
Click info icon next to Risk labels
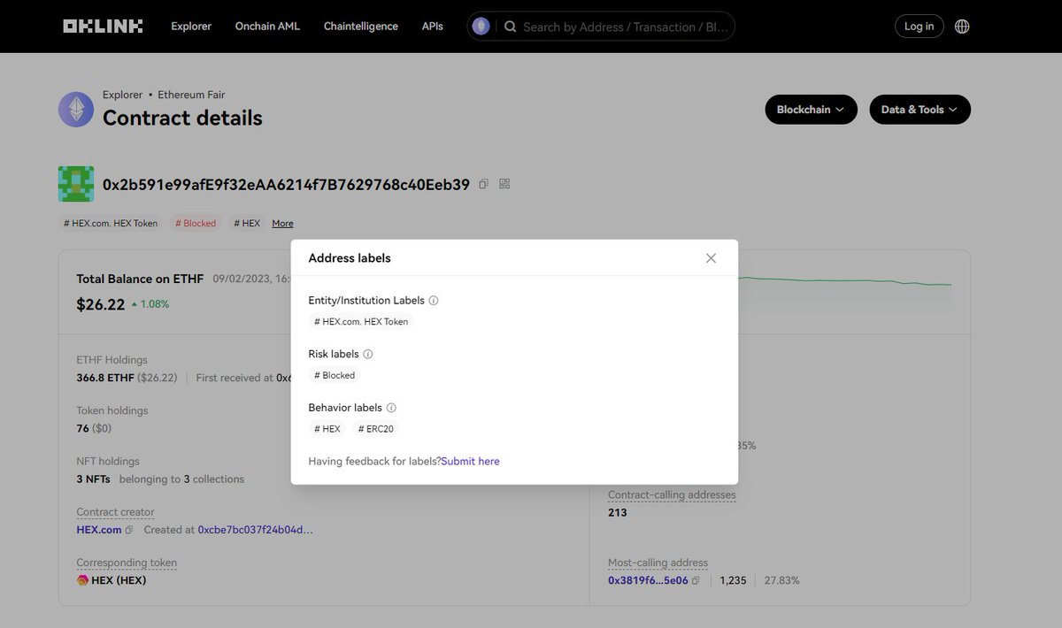(368, 354)
